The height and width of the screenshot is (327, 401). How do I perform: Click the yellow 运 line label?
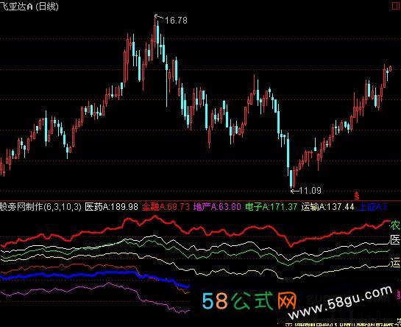395,263
